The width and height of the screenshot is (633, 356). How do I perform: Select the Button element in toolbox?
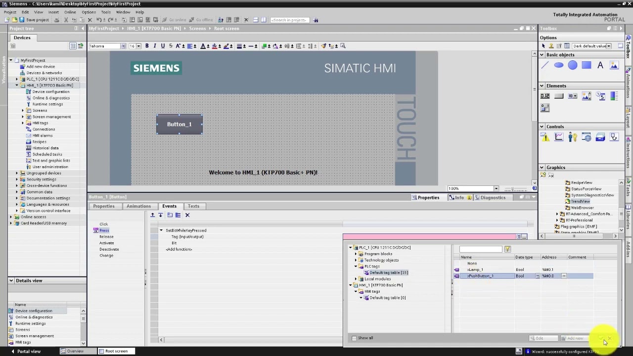tap(559, 96)
